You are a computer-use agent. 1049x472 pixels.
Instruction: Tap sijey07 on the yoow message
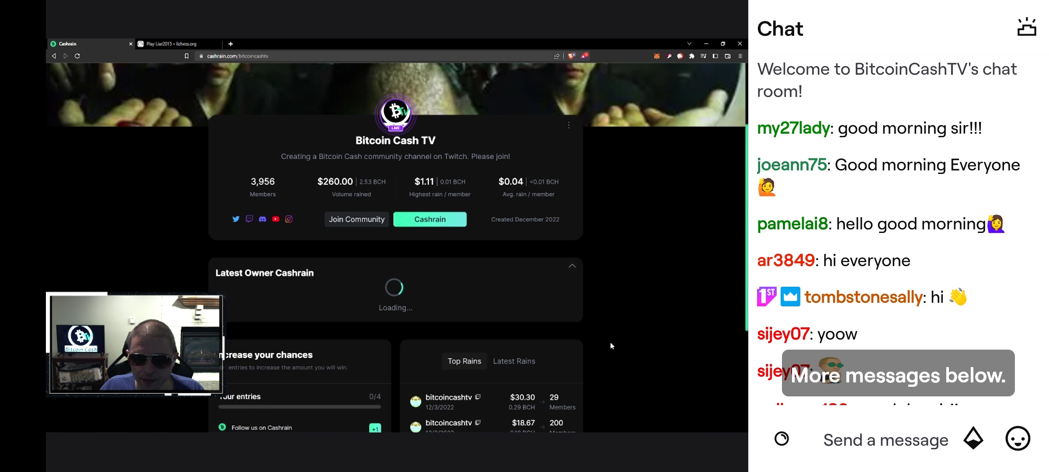(783, 334)
